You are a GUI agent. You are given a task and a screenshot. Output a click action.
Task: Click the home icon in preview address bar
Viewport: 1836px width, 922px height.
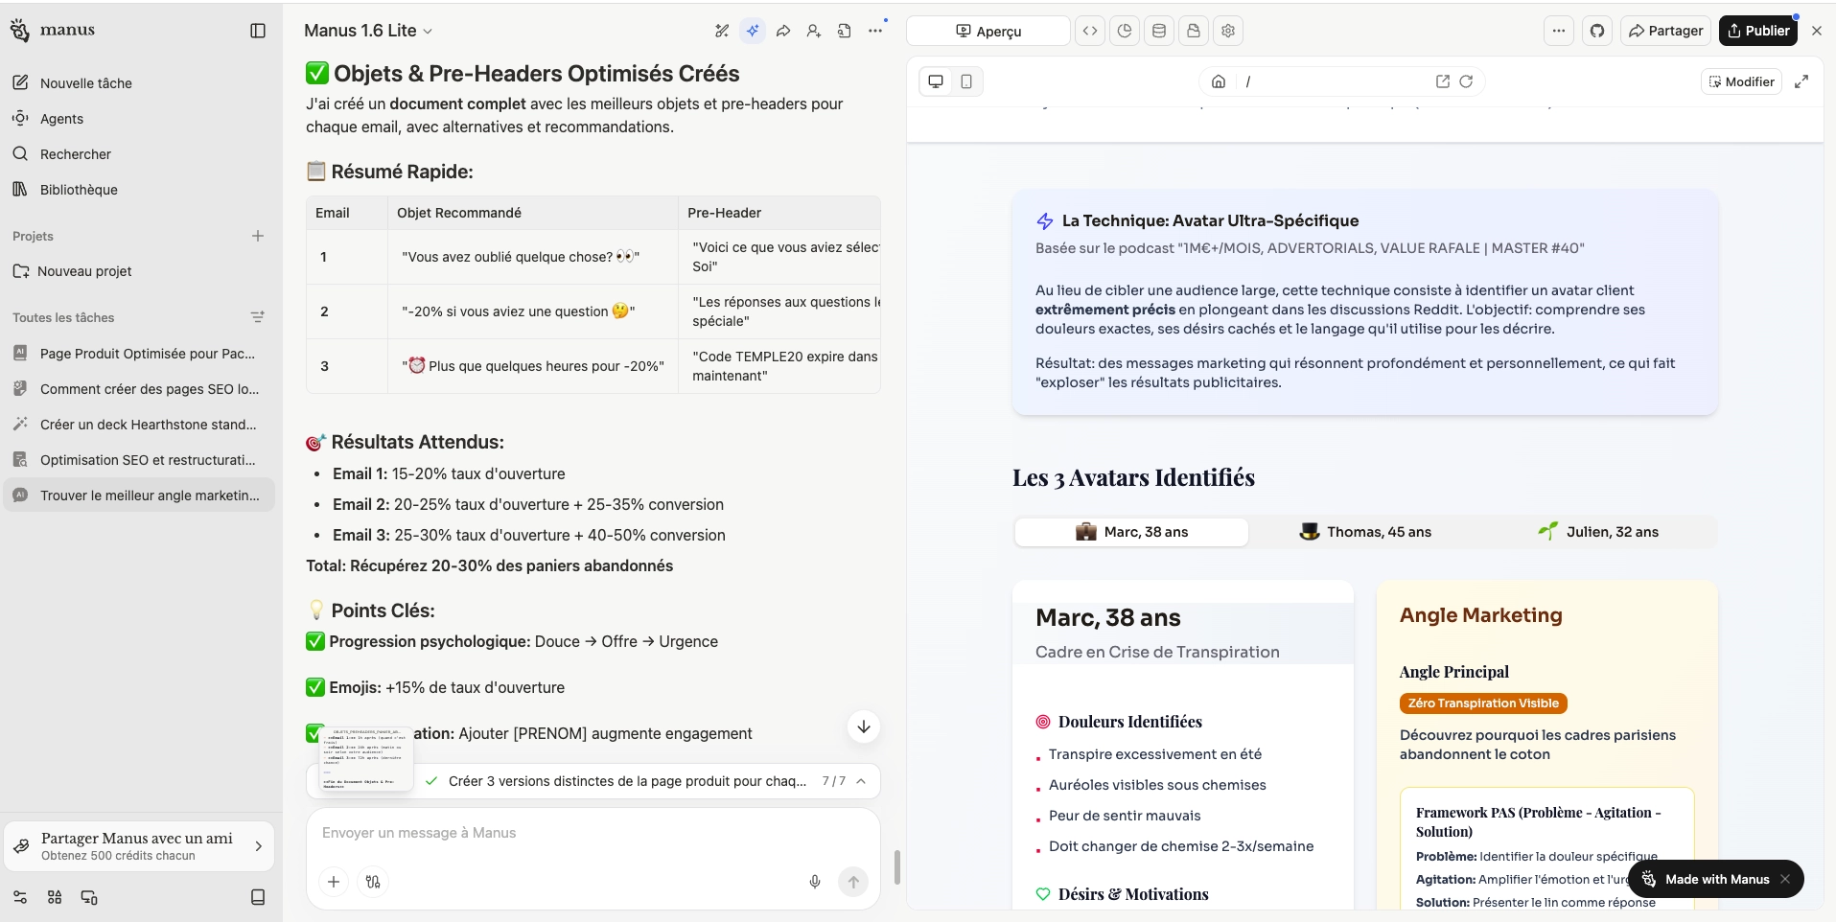point(1219,81)
